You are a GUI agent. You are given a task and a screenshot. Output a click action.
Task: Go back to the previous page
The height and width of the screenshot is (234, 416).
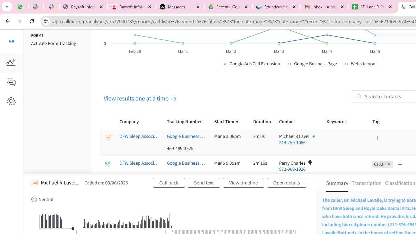pos(8,21)
